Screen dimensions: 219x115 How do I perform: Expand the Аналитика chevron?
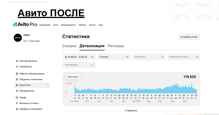pyautogui.click(x=48, y=85)
